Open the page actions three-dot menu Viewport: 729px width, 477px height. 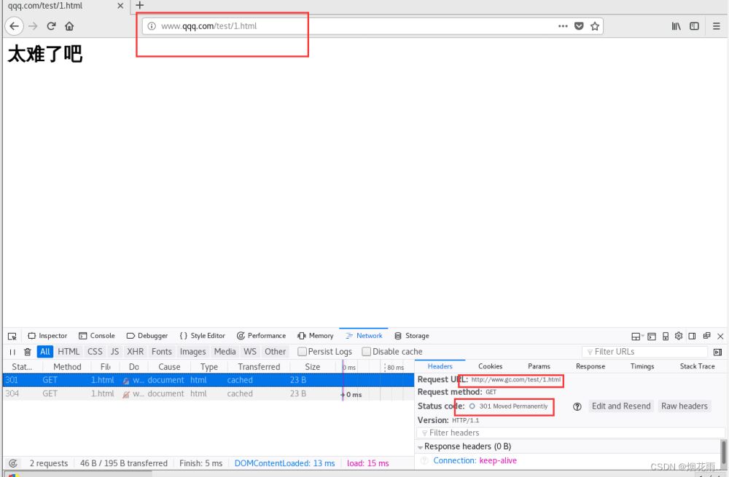[563, 26]
